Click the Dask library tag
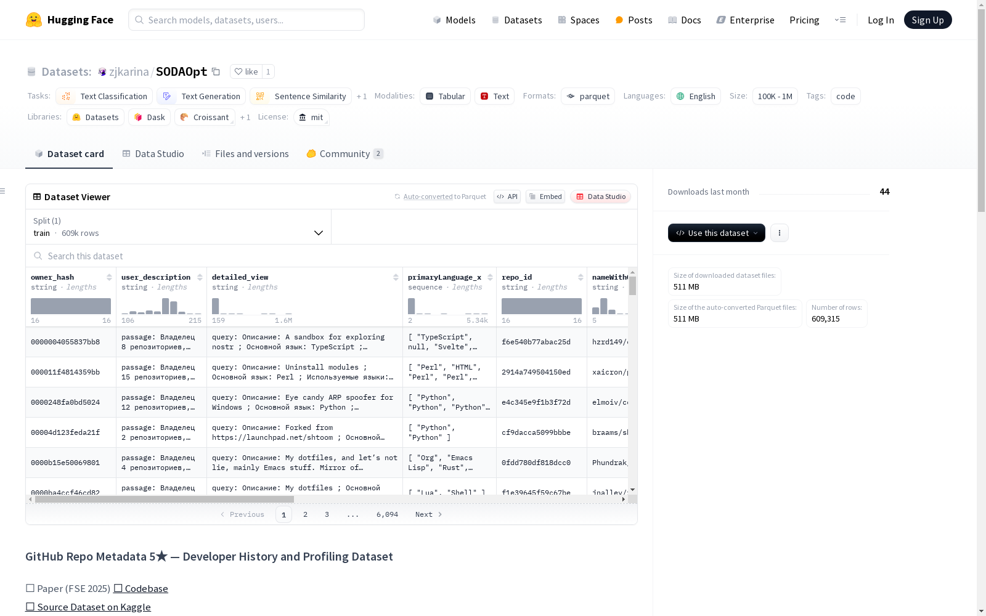 point(149,117)
